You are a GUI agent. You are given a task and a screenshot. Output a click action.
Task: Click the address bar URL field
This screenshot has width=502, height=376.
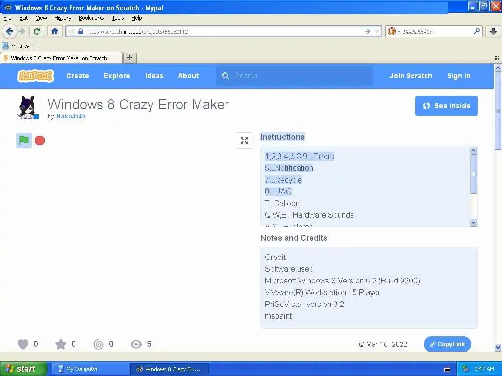tap(224, 32)
